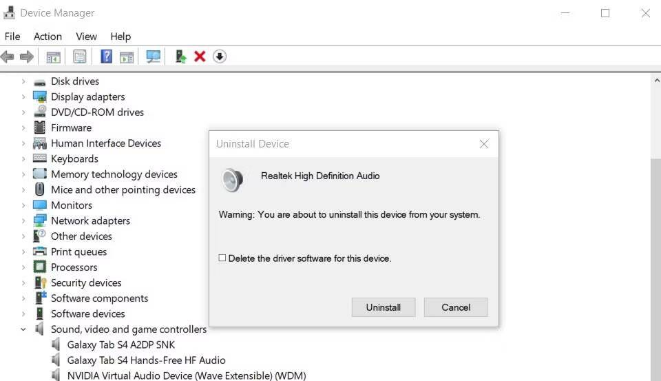The height and width of the screenshot is (381, 661).
Task: Expand the Disk drives category
Action: coord(23,81)
